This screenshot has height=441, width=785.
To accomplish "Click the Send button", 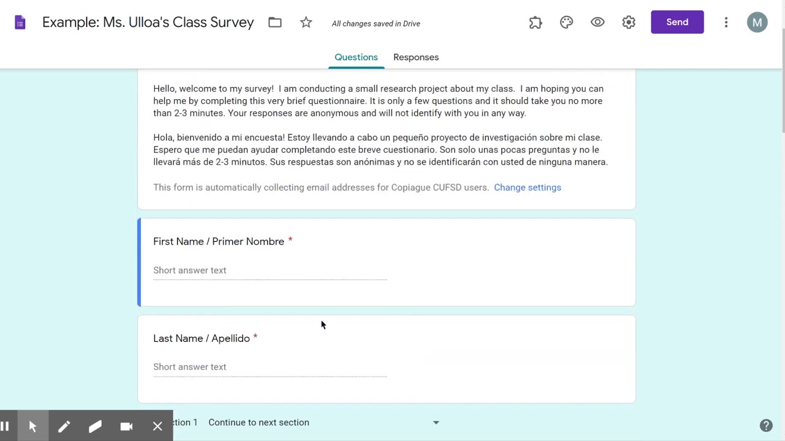I will pyautogui.click(x=677, y=22).
